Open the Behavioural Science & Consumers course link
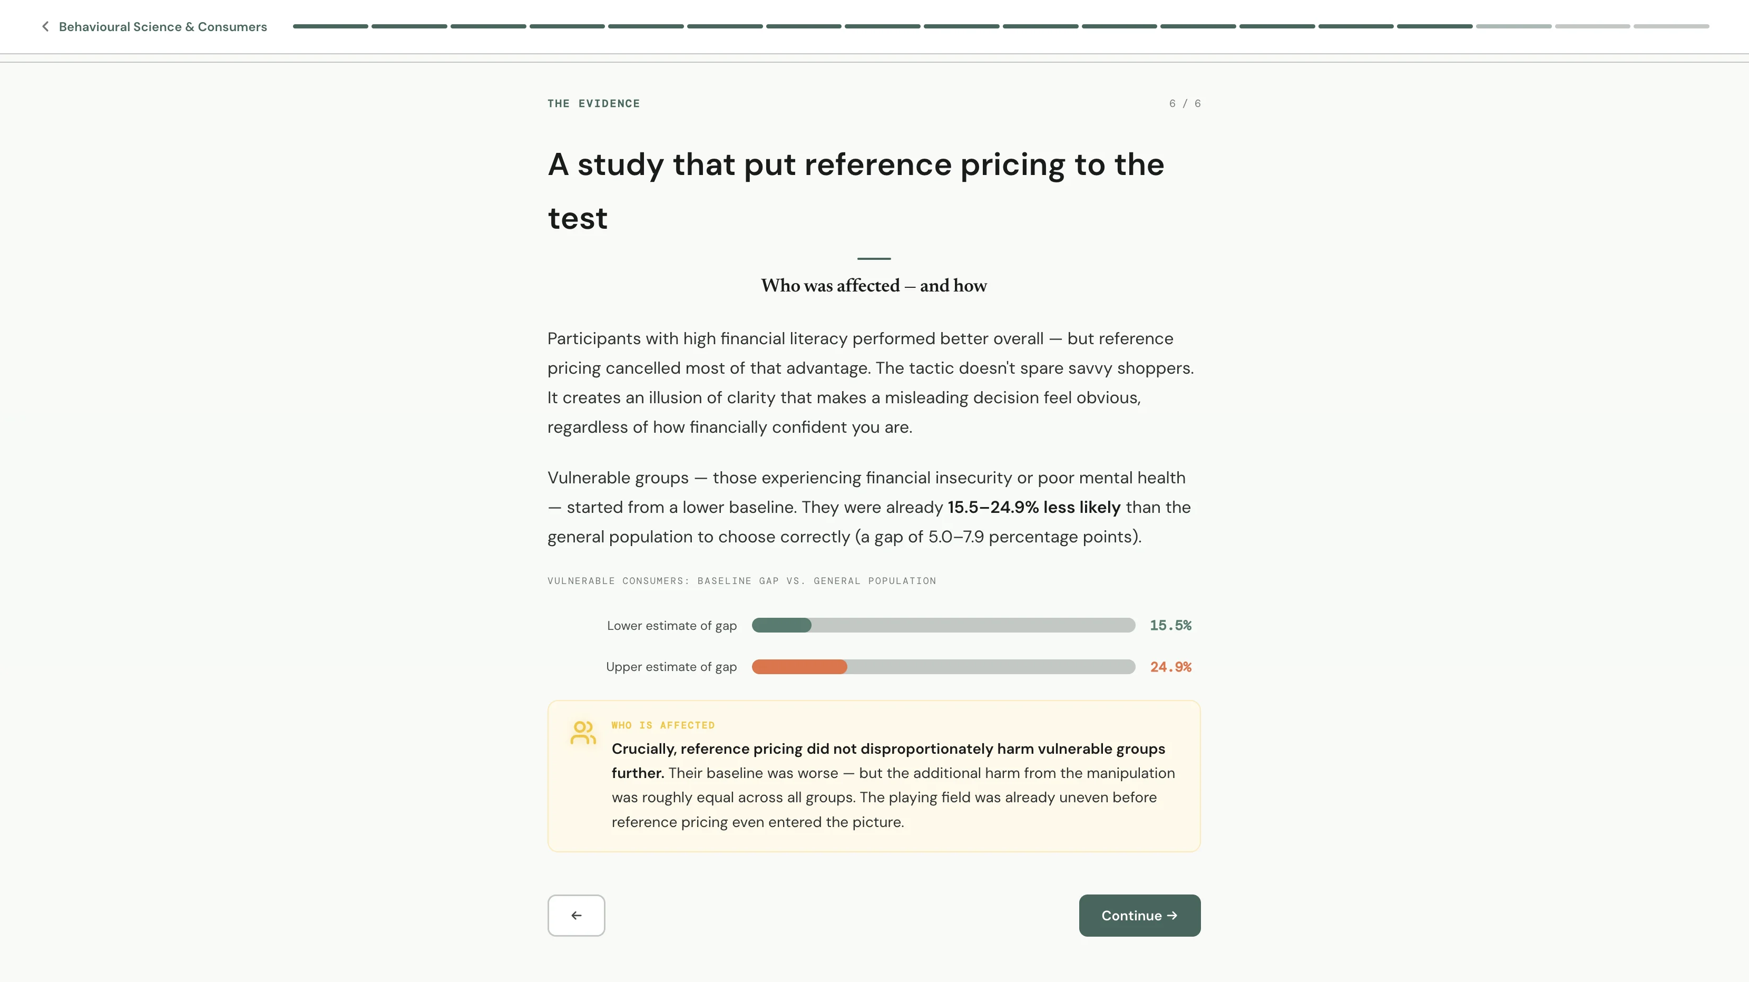Image resolution: width=1749 pixels, height=982 pixels. click(163, 26)
